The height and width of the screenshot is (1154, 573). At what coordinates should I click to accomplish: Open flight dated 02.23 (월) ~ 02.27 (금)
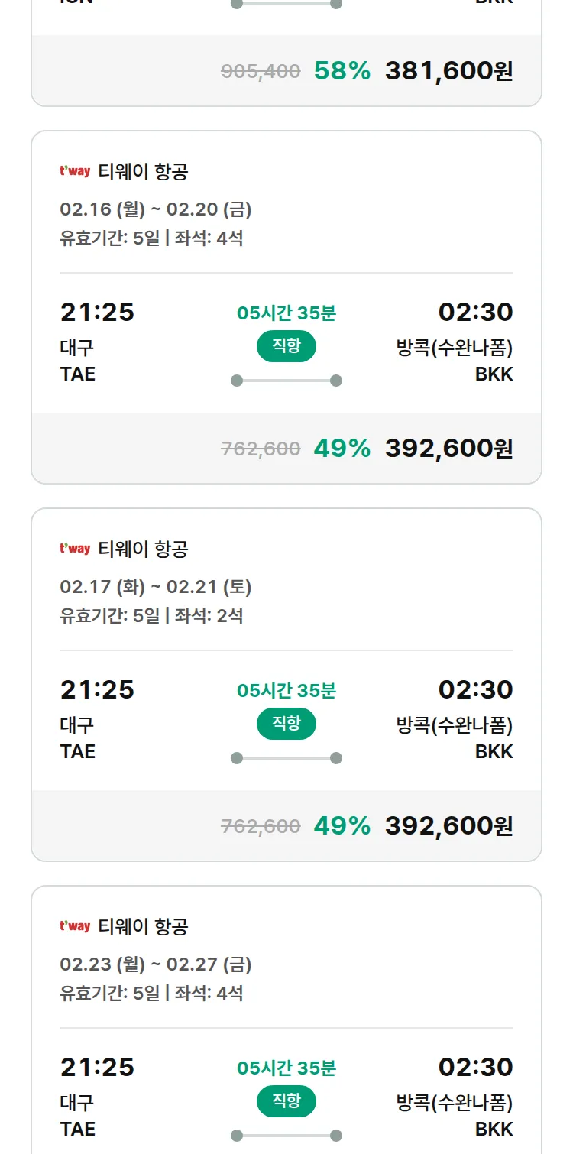tap(156, 964)
